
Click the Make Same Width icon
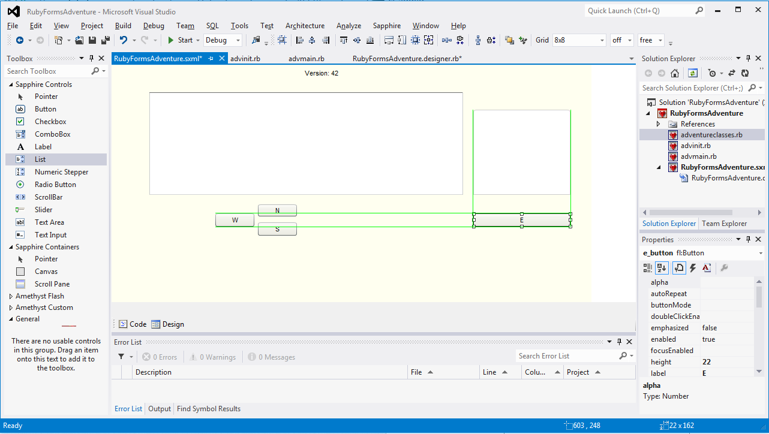point(389,40)
